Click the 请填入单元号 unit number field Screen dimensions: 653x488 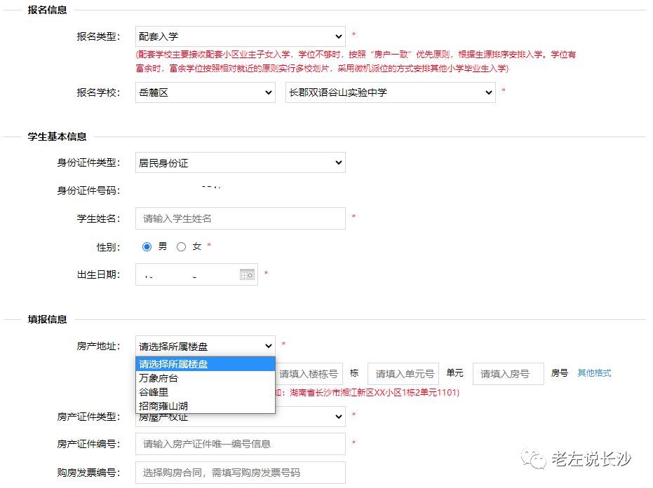[x=403, y=374]
